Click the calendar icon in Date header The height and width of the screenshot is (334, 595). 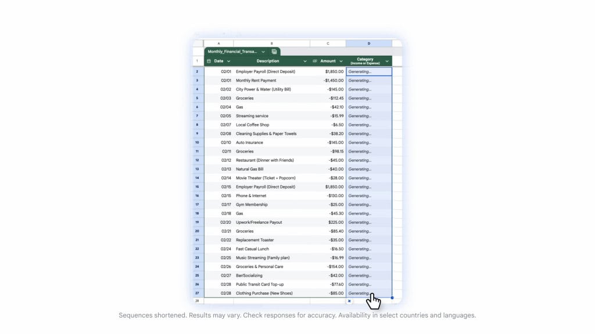coord(209,61)
